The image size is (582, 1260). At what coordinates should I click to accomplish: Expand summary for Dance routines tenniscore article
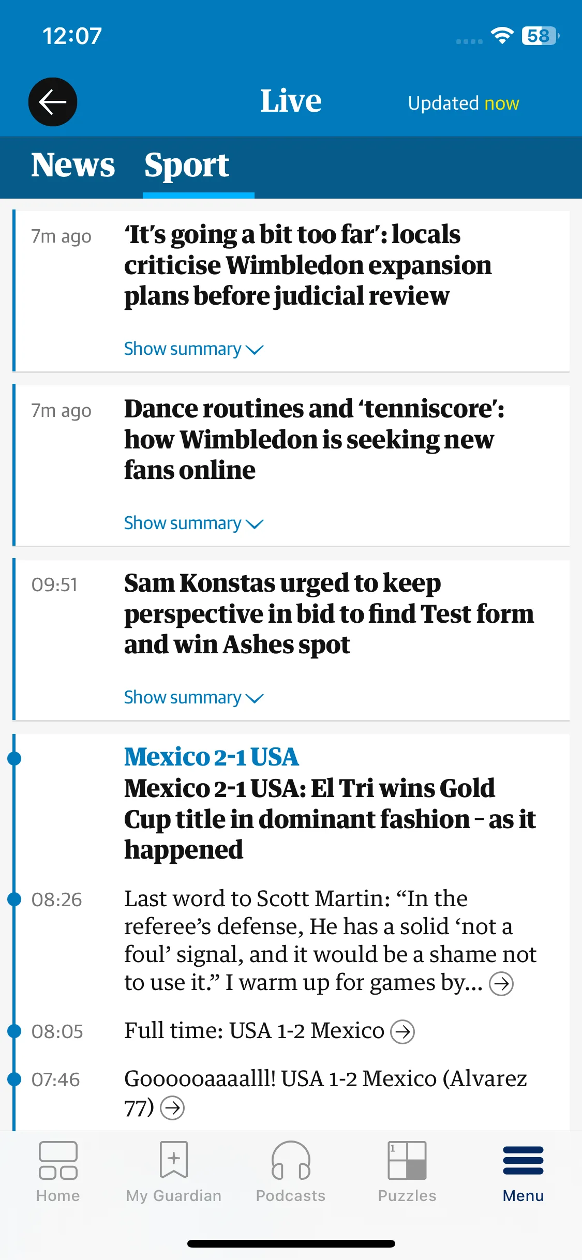point(194,523)
